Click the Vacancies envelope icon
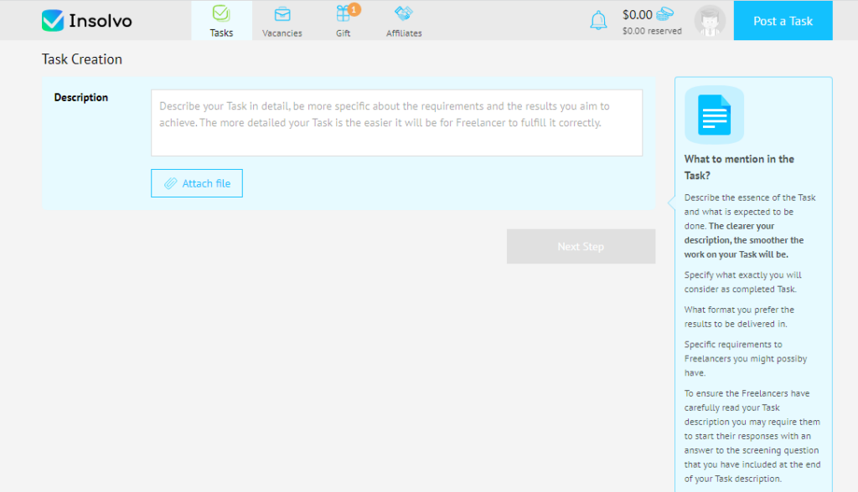The height and width of the screenshot is (492, 858). coord(282,14)
